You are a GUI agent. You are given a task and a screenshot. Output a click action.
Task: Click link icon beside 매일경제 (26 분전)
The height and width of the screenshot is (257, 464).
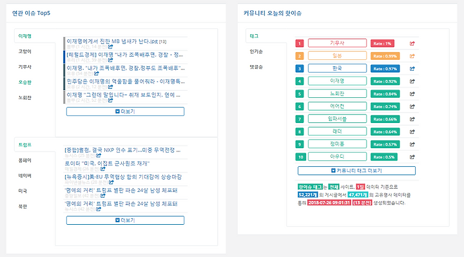pyautogui.click(x=102, y=169)
